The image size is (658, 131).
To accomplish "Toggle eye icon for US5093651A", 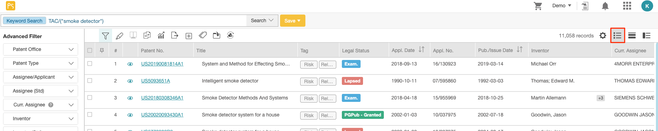I will [130, 81].
